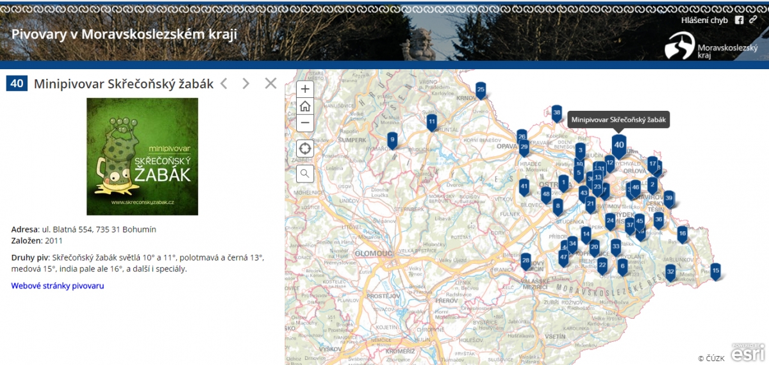Select map marker number 12
Screen dimensions: 769x365
pos(610,163)
